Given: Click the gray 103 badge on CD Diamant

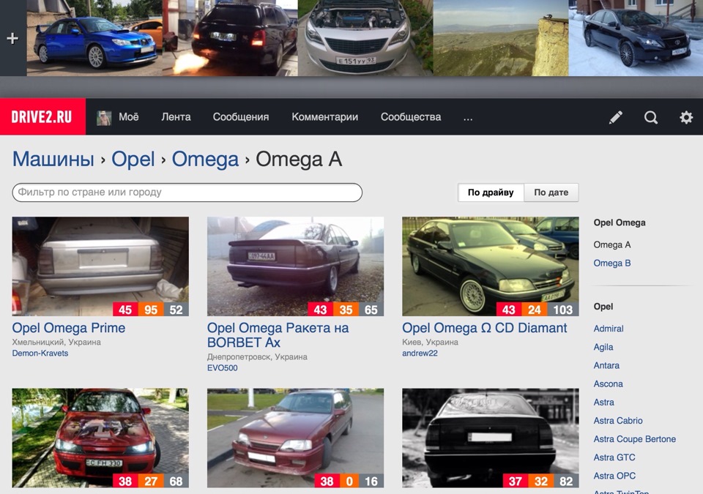Looking at the screenshot, I should [x=562, y=310].
